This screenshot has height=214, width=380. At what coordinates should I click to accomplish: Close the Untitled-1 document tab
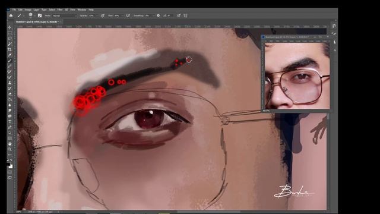coord(61,22)
